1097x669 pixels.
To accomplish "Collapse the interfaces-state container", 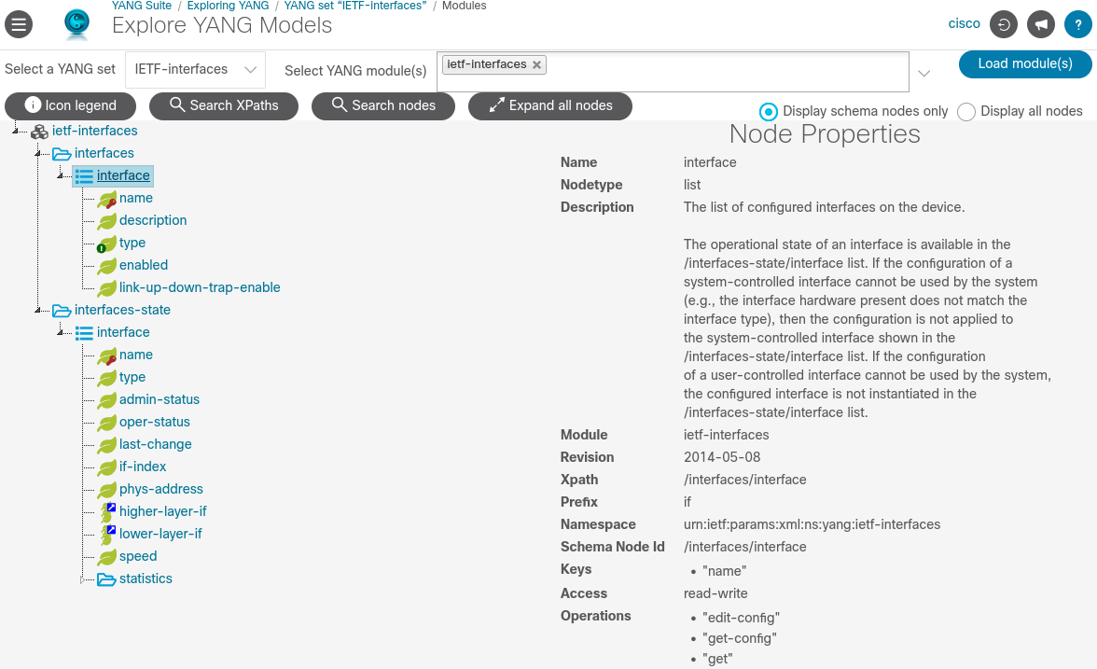I will (x=37, y=310).
